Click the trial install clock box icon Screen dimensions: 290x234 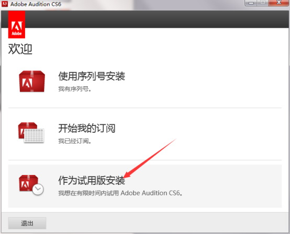click(31, 185)
